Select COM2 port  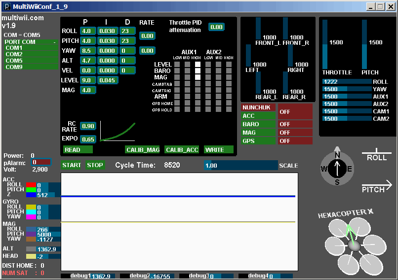click(32, 54)
